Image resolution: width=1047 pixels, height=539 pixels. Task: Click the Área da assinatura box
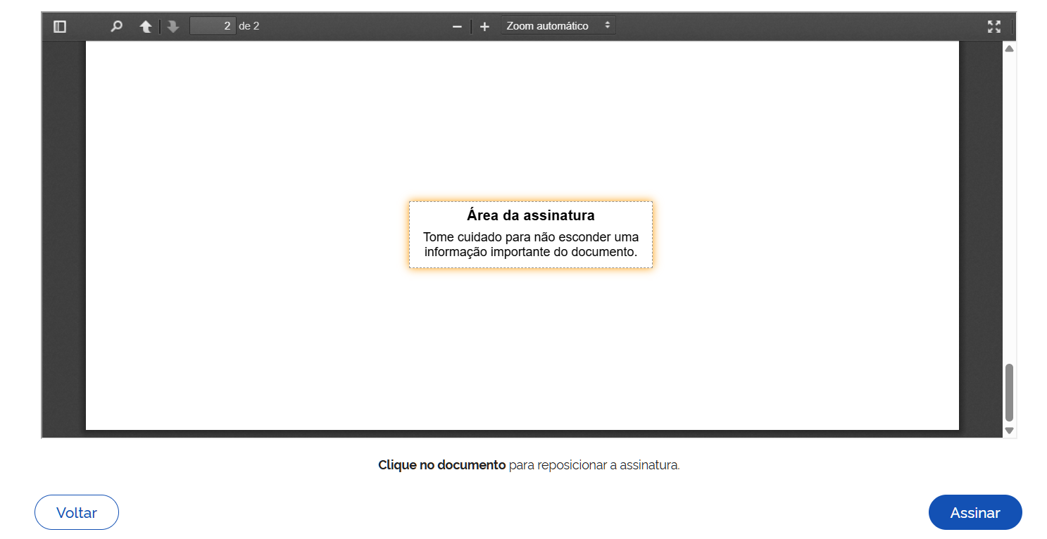[x=531, y=235]
